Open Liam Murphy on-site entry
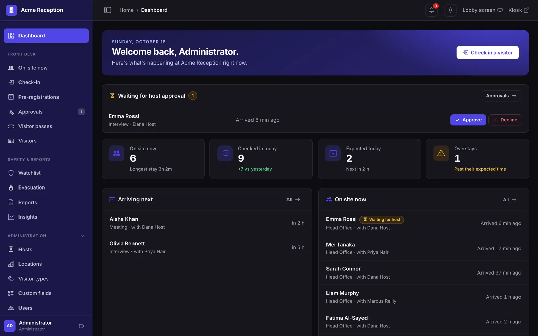 click(x=423, y=297)
